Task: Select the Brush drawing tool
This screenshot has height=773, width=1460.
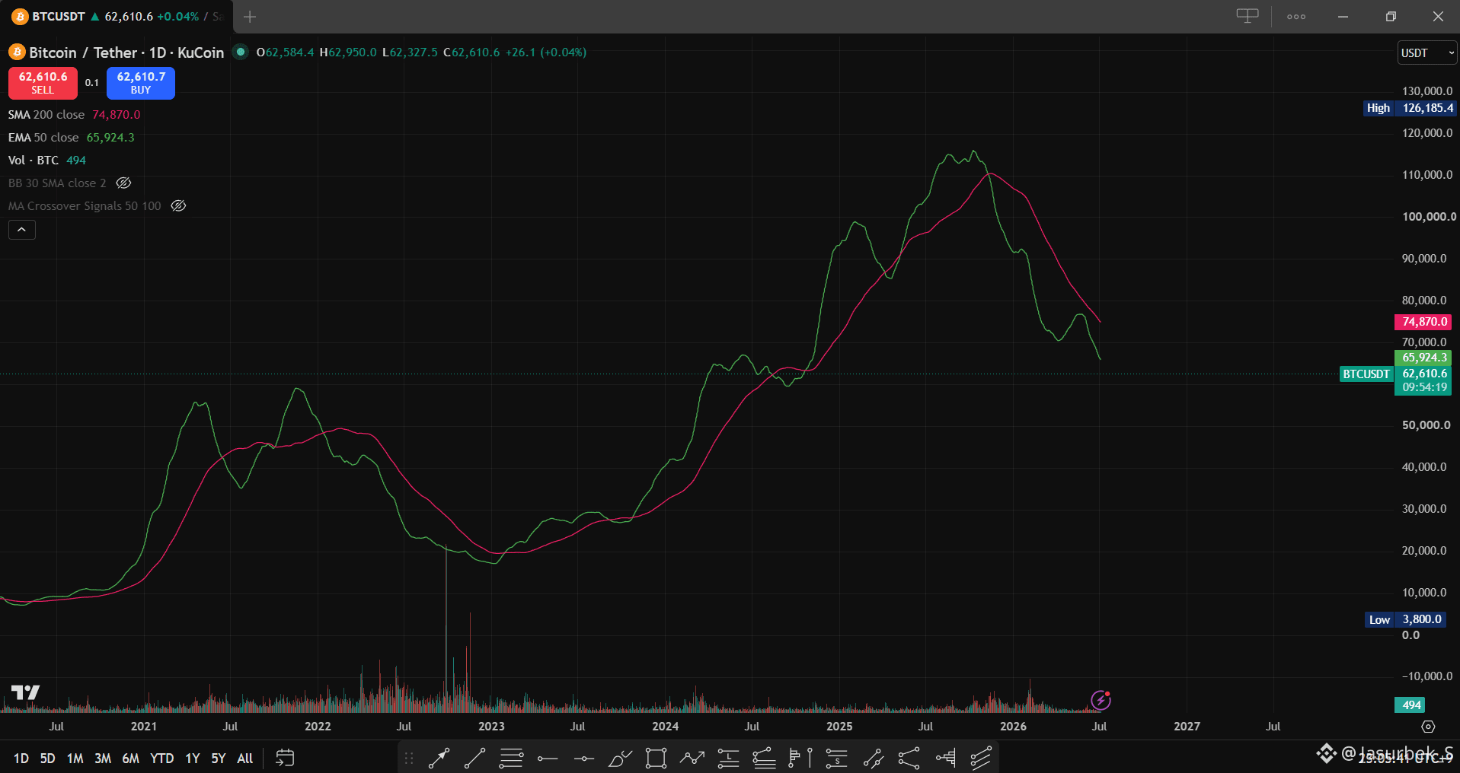Action: click(620, 758)
